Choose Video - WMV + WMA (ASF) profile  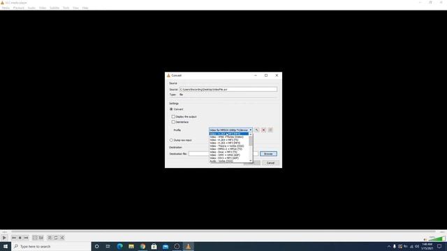coord(229,155)
